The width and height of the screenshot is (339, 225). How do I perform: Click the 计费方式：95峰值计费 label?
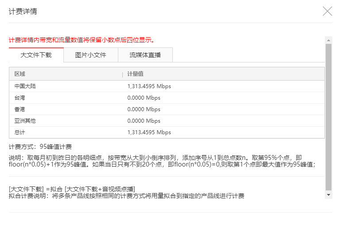40,147
